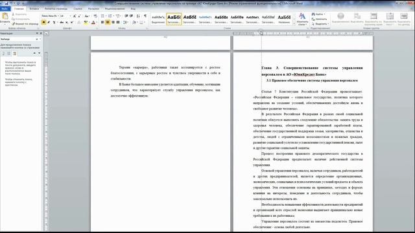Image resolution: width=415 pixels, height=233 pixels.
Task: Apply the Выделение style in gallery
Action: (158, 19)
